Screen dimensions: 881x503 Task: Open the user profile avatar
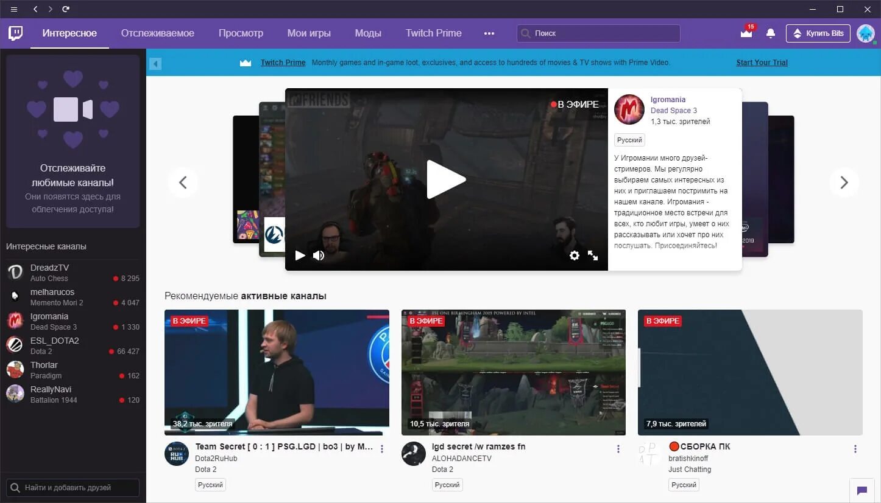point(866,33)
